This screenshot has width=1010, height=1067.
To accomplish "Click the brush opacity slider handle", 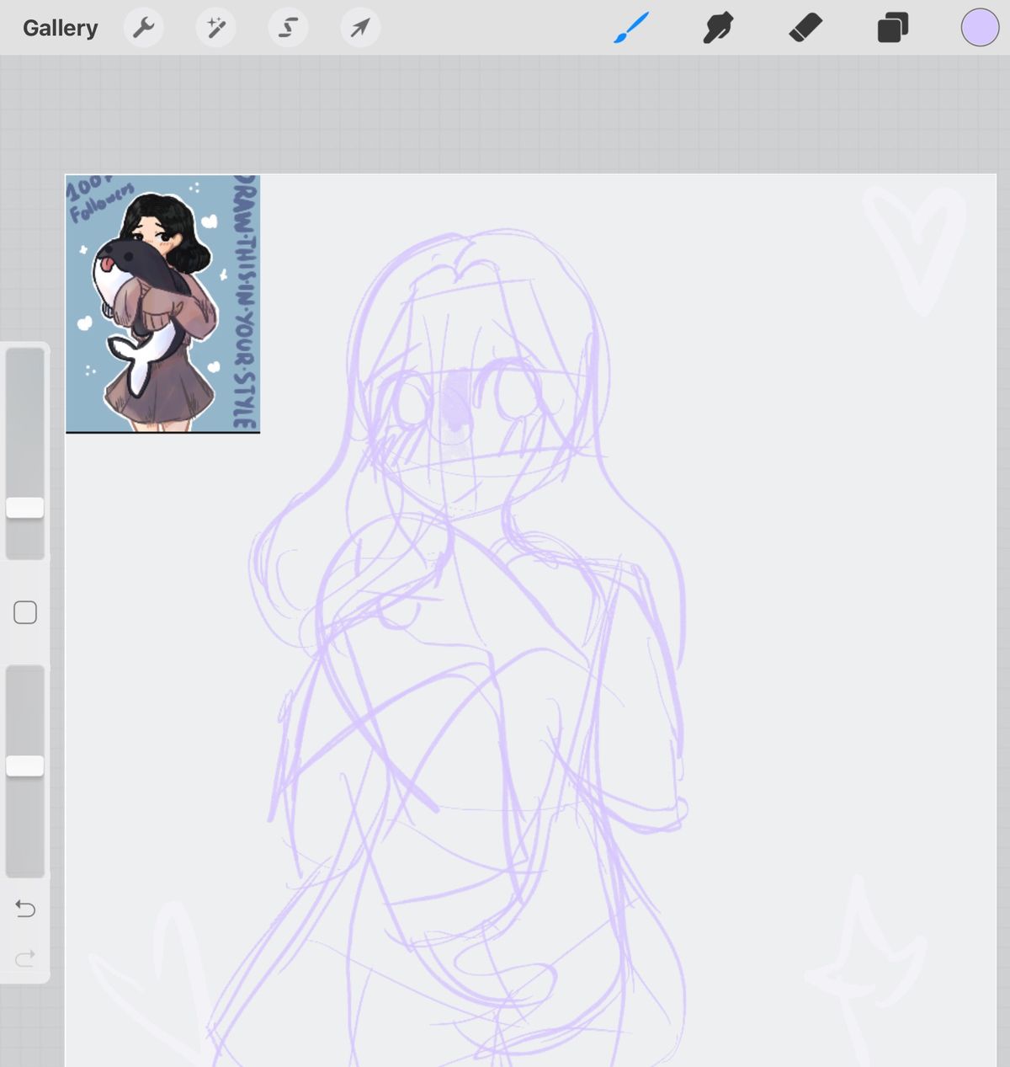I will (25, 766).
